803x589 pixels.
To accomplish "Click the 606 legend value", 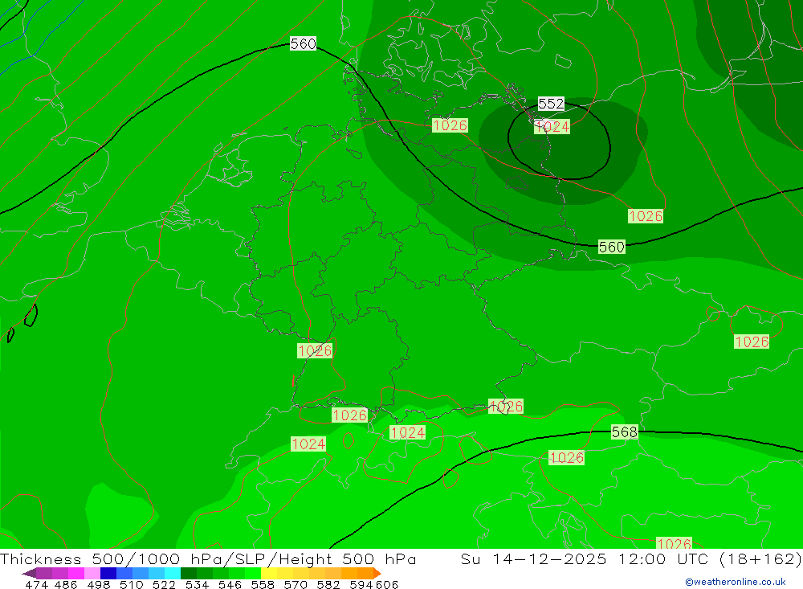I will pyautogui.click(x=387, y=585).
